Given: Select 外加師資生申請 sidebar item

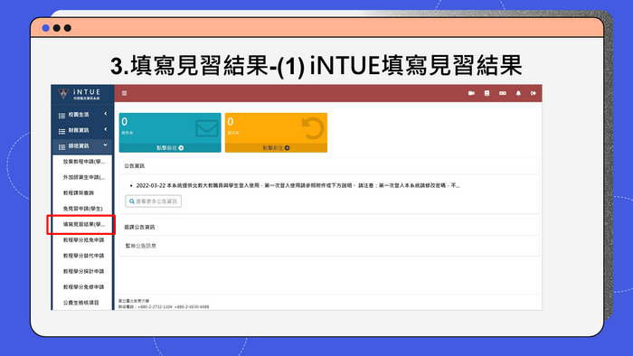Looking at the screenshot, I should coord(83,177).
